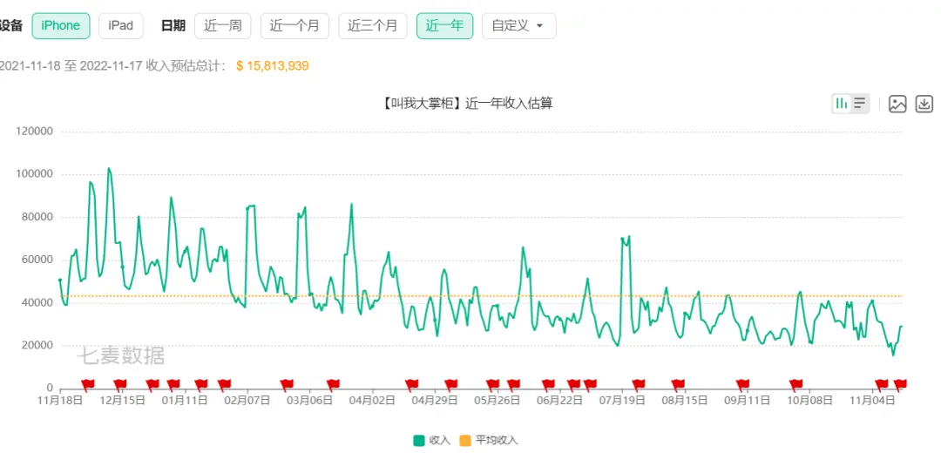Toggle the 收入 legend series
The image size is (941, 453).
click(x=432, y=441)
